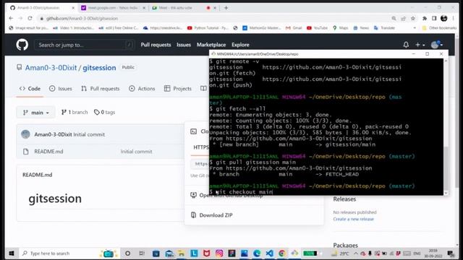463x260 pixels.
Task: View the 1 branch link
Action: coord(75,113)
